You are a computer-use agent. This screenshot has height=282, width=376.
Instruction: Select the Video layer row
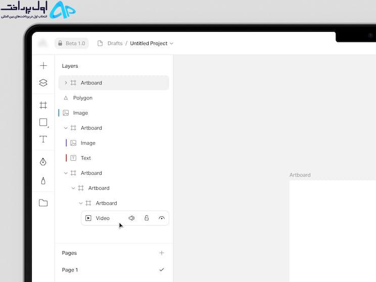[125, 218]
